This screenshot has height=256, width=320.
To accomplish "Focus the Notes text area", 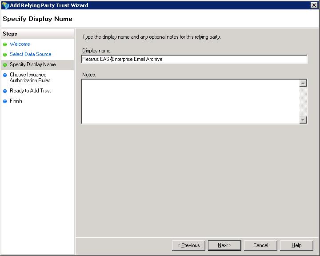I will tap(190, 101).
